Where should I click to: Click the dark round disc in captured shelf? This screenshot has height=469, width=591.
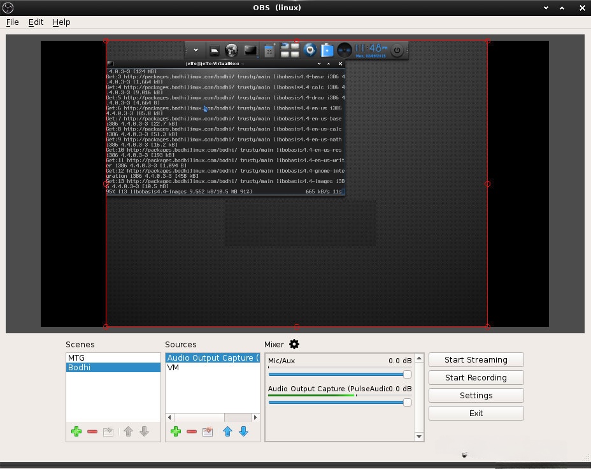[x=344, y=50]
